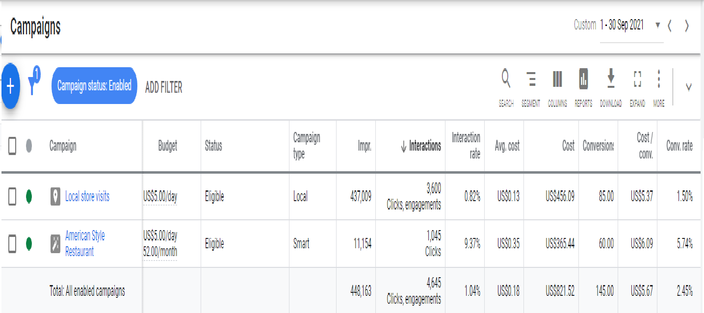704x313 pixels.
Task: Check the American Style Restaurant row checkbox
Action: pyautogui.click(x=13, y=243)
